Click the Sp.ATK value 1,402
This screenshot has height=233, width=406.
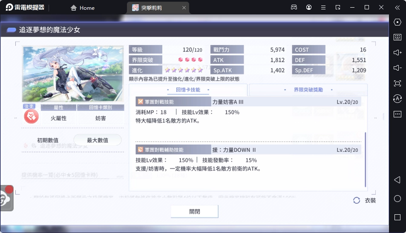277,70
